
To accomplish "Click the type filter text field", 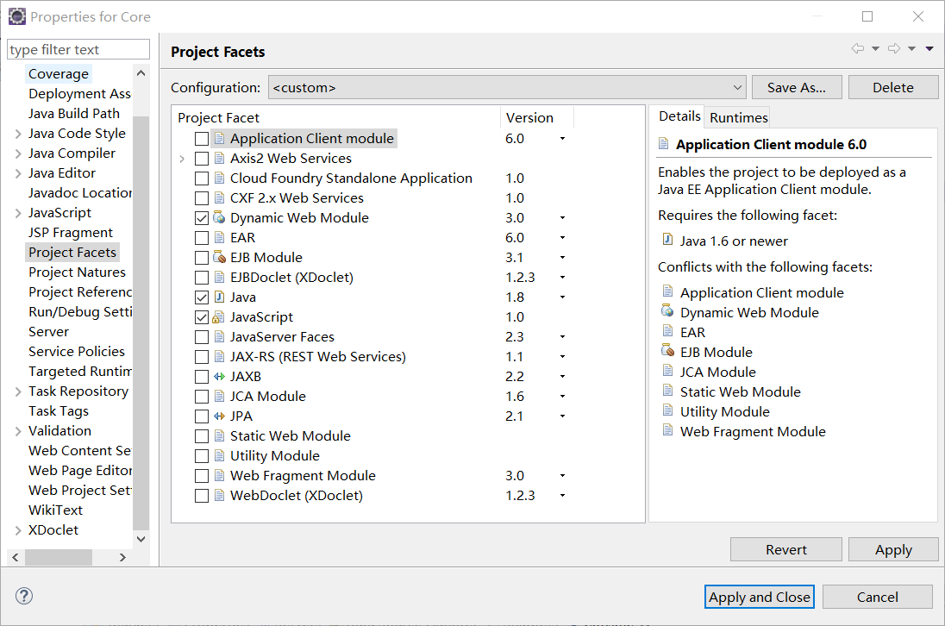I will pyautogui.click(x=78, y=49).
